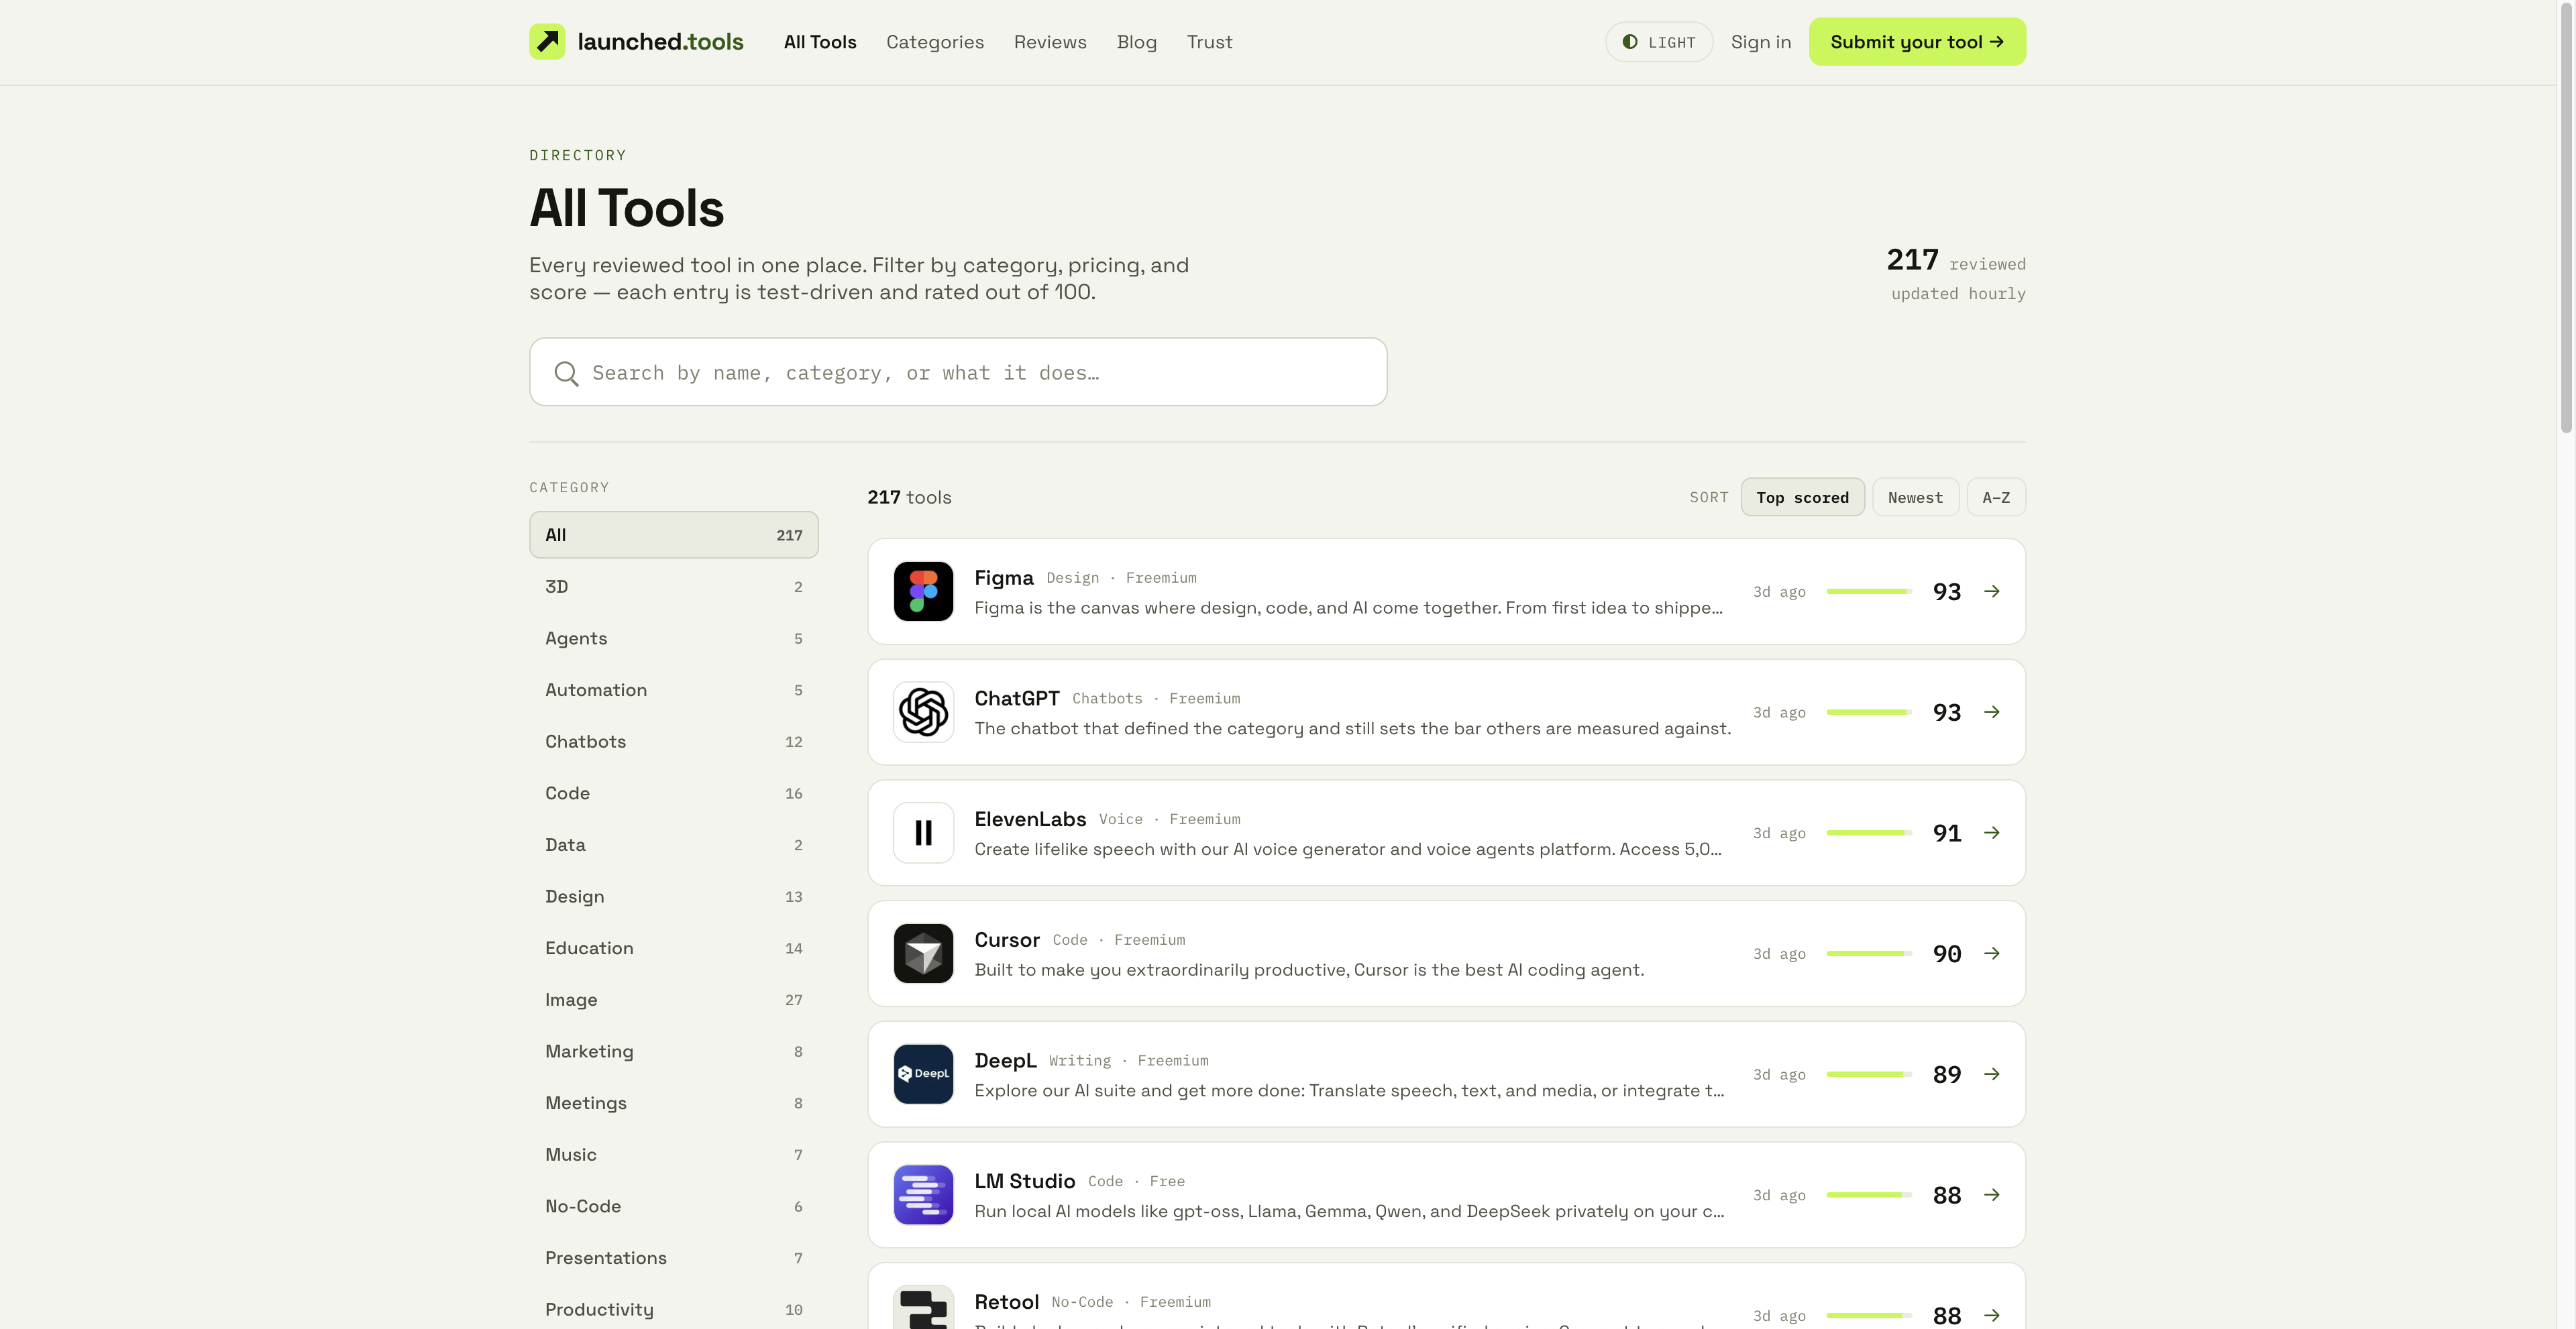Click the ElevenLabs logo icon
The width and height of the screenshot is (2576, 1329).
(x=923, y=832)
